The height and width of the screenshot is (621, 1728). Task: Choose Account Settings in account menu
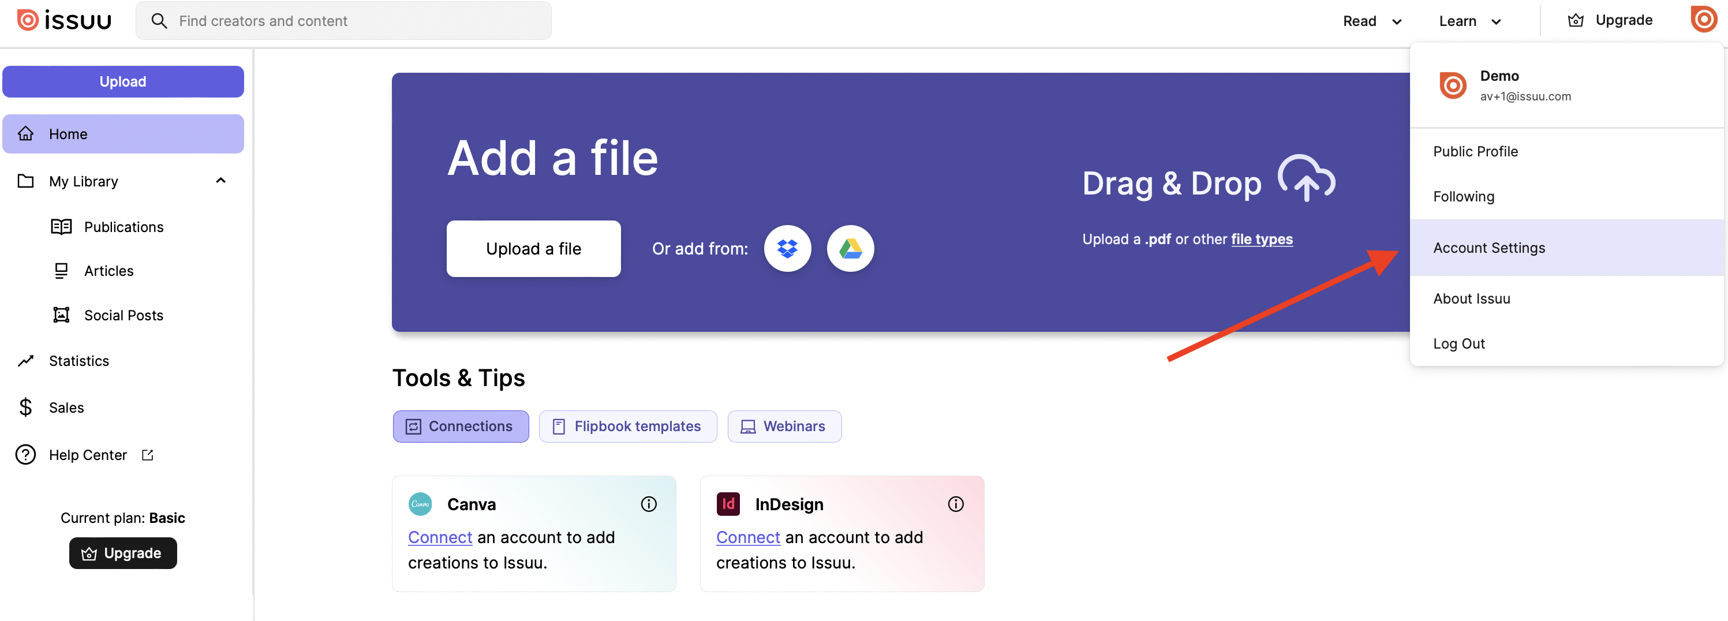click(1566, 248)
